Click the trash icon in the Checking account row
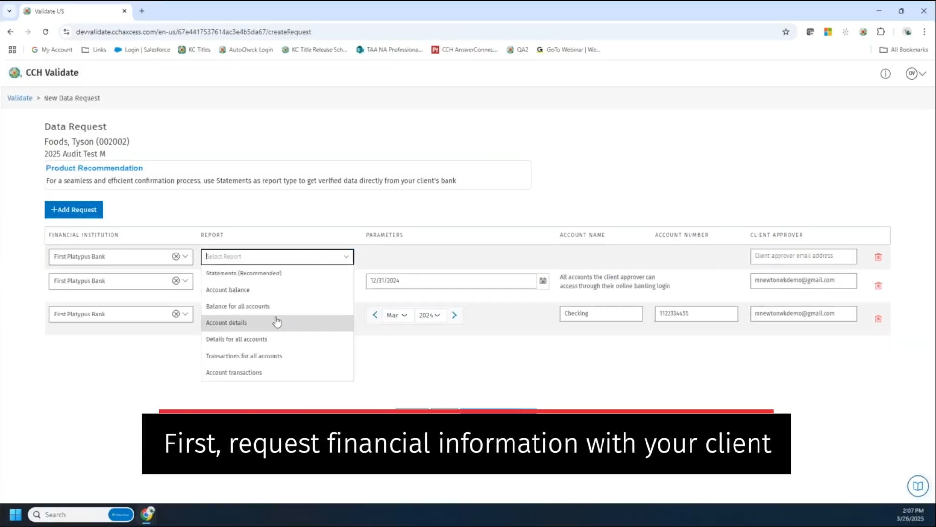This screenshot has width=936, height=527. pyautogui.click(x=878, y=319)
